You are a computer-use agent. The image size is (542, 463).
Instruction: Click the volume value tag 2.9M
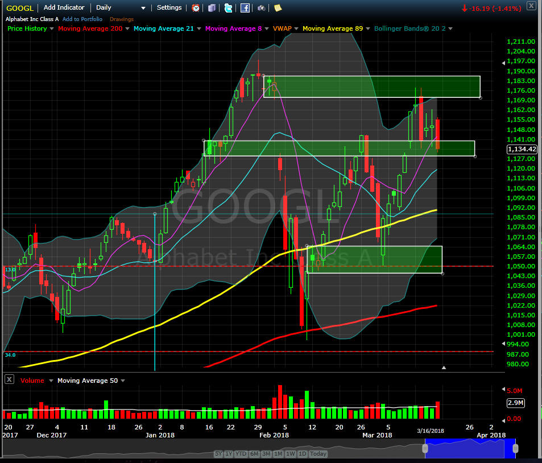pos(515,403)
